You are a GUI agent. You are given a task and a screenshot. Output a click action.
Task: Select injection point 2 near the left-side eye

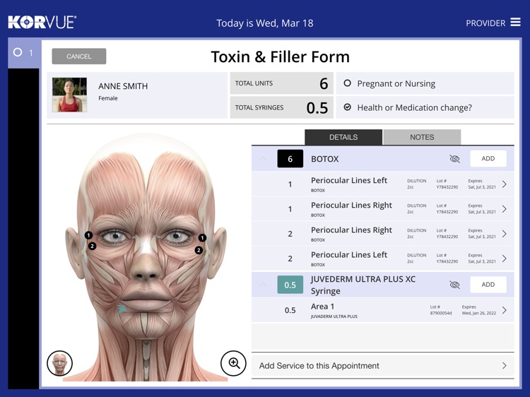(x=92, y=246)
